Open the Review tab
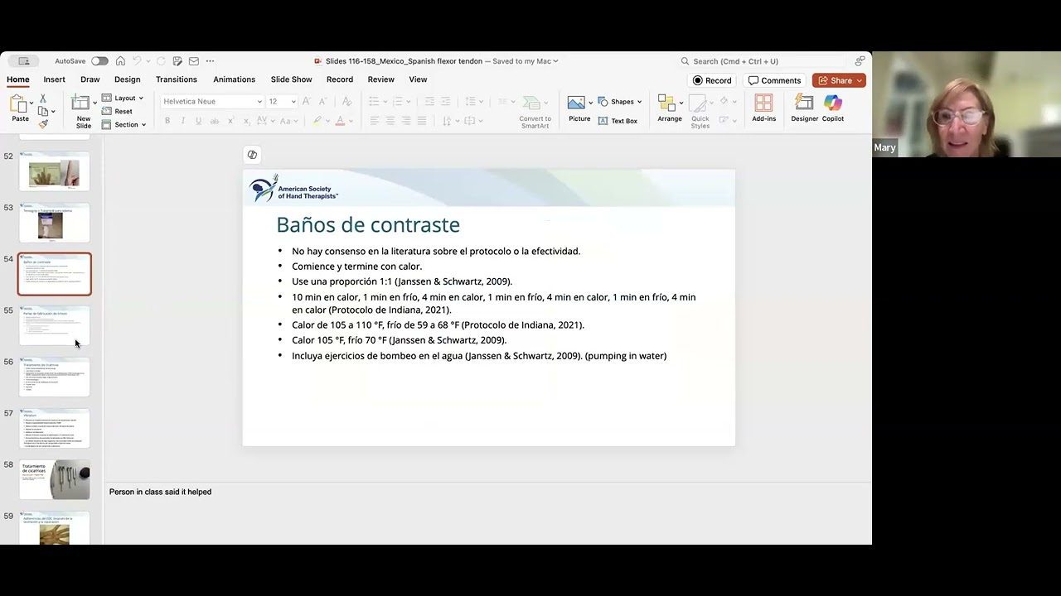 pyautogui.click(x=381, y=79)
